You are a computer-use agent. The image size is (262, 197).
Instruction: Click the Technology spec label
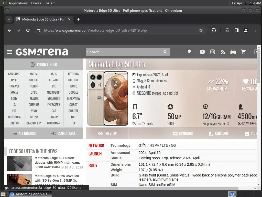[120, 145]
